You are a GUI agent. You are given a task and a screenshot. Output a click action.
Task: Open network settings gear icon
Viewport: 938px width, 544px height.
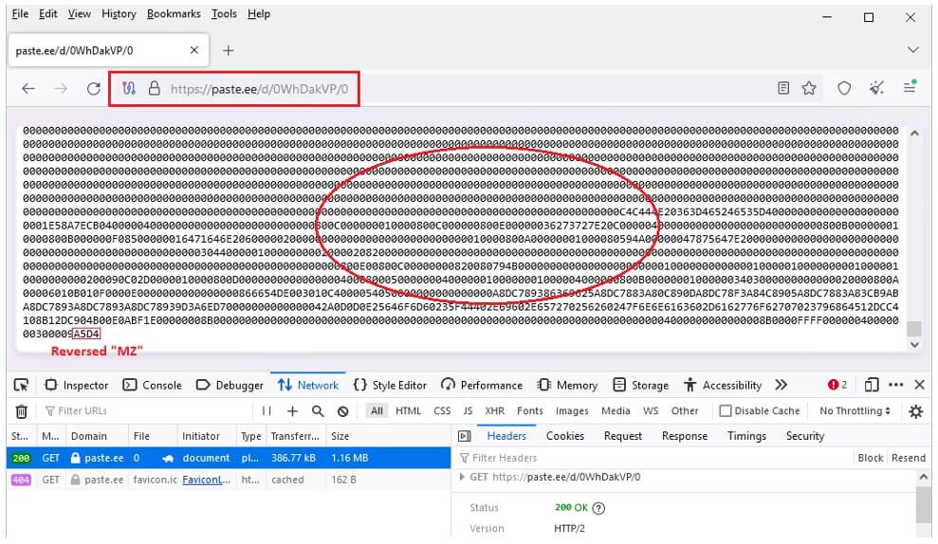tap(915, 411)
